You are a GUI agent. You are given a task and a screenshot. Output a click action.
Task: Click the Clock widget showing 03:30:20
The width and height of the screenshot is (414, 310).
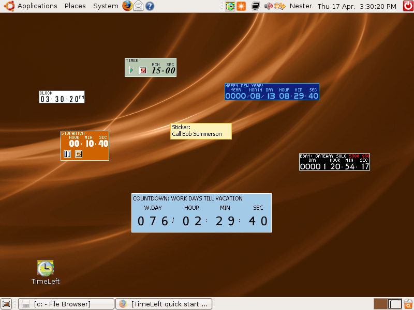(x=62, y=97)
